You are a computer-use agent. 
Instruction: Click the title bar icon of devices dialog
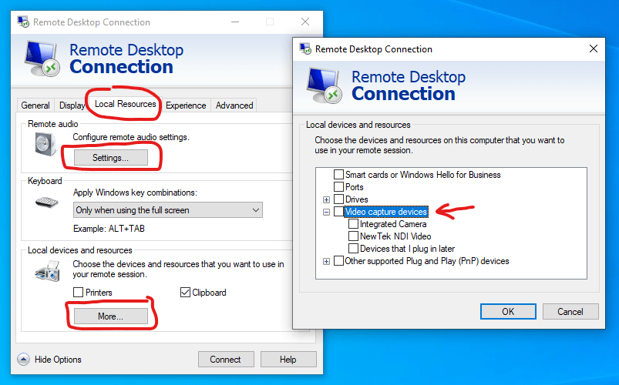tap(305, 49)
